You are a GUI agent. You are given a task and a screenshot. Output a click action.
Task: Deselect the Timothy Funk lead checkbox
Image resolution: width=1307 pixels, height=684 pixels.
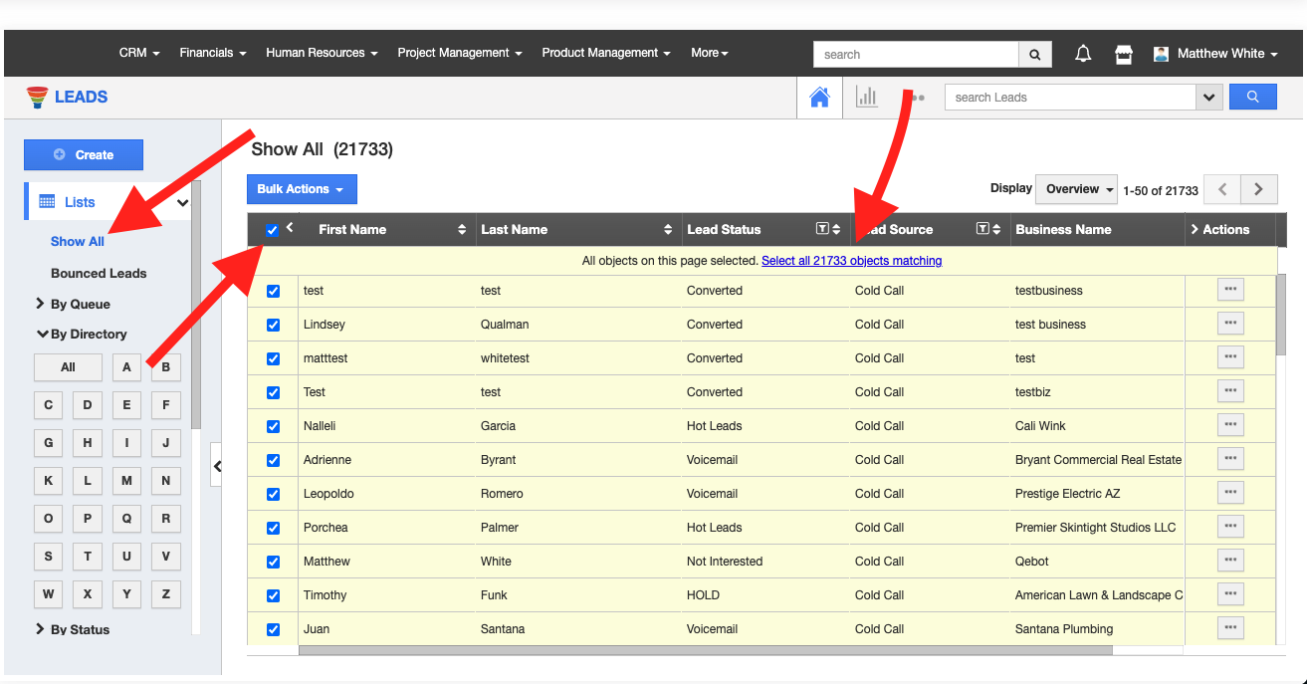274,595
